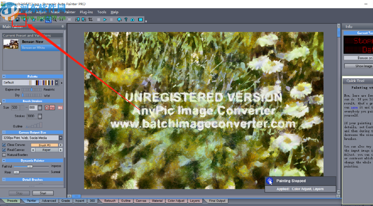The height and width of the screenshot is (206, 373).
Task: Click the arrow right of palette dropdown
Action: [61, 83]
